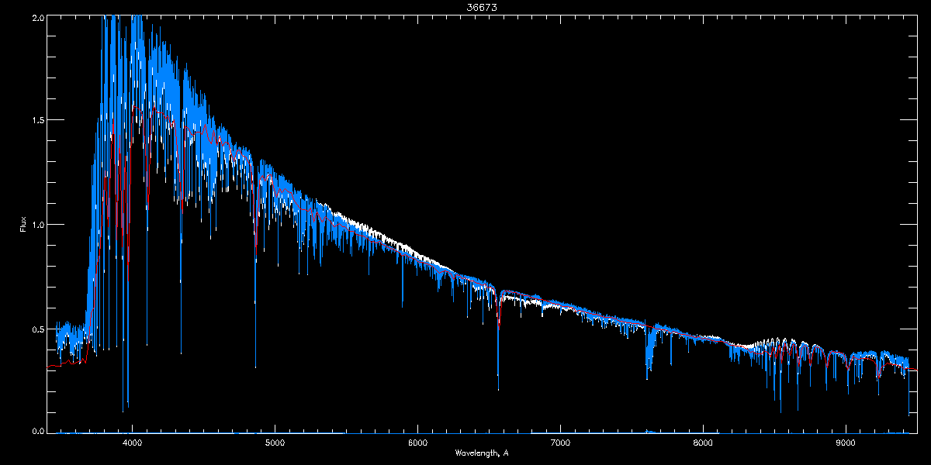Pick the deepest absorption line minimum near 3950
This screenshot has width=931, height=465.
tap(123, 409)
